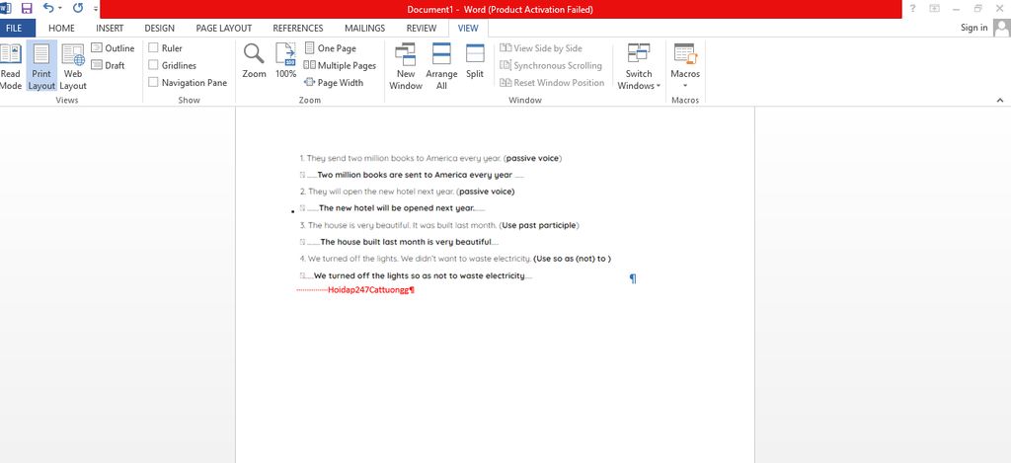Switch to the MAILINGS tab

pyautogui.click(x=364, y=29)
